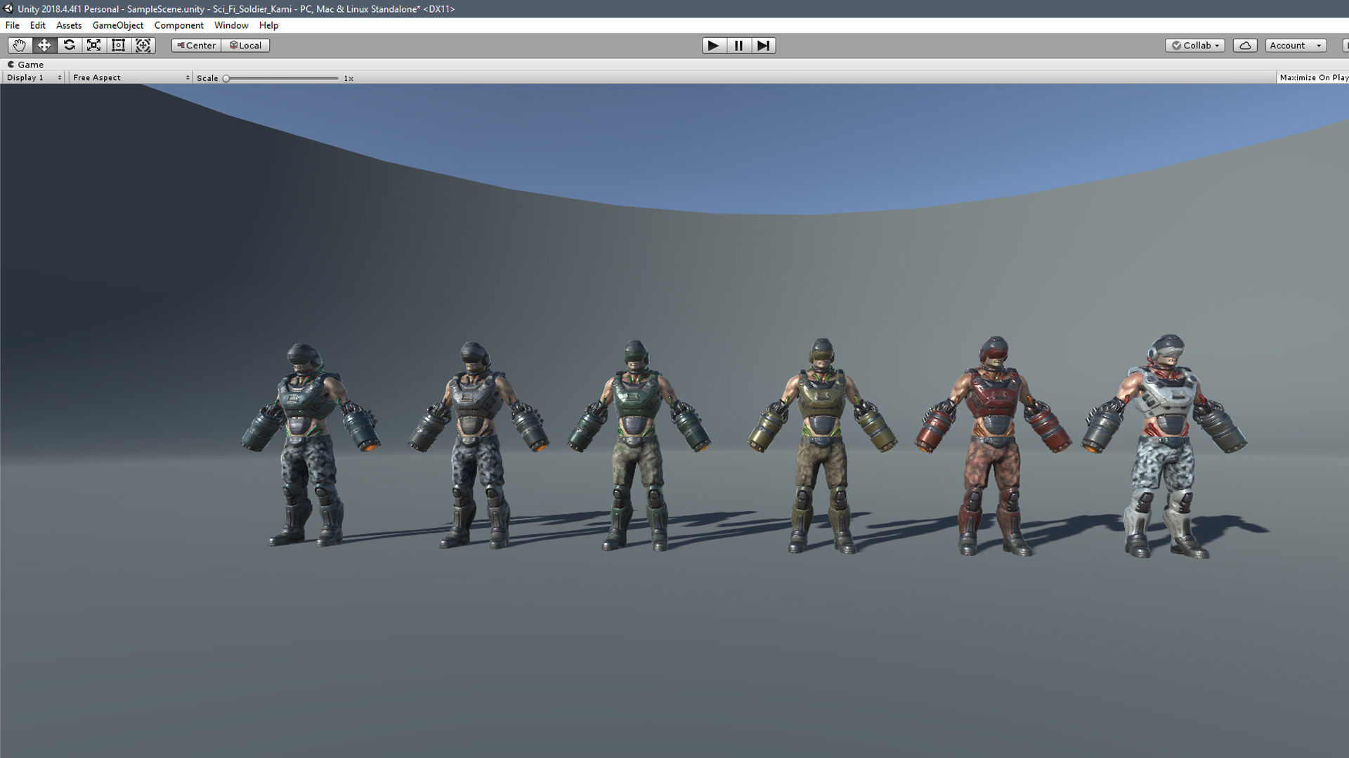Toggle Maximize On Play

click(x=1313, y=78)
